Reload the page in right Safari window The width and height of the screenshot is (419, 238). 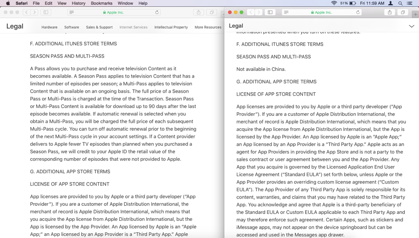pyautogui.click(x=358, y=12)
